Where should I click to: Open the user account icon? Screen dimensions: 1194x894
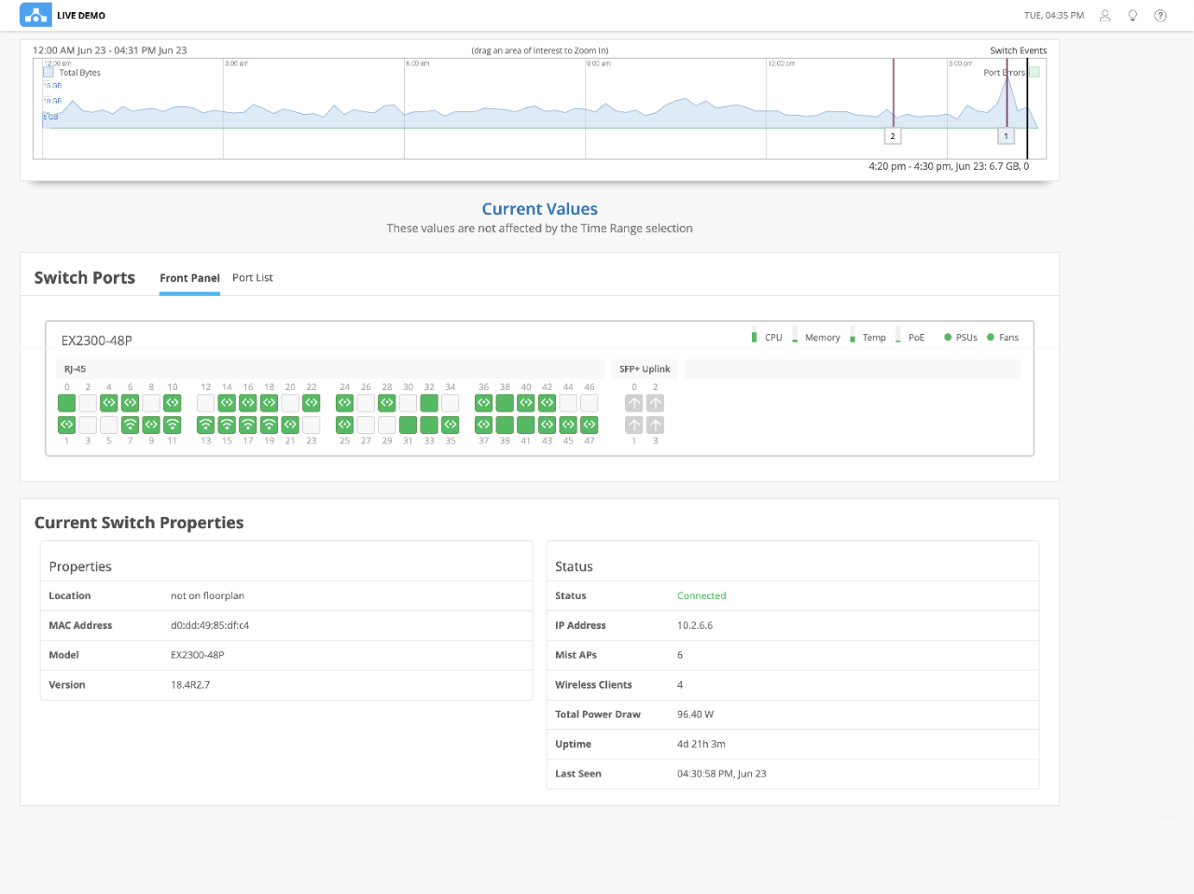coord(1104,15)
